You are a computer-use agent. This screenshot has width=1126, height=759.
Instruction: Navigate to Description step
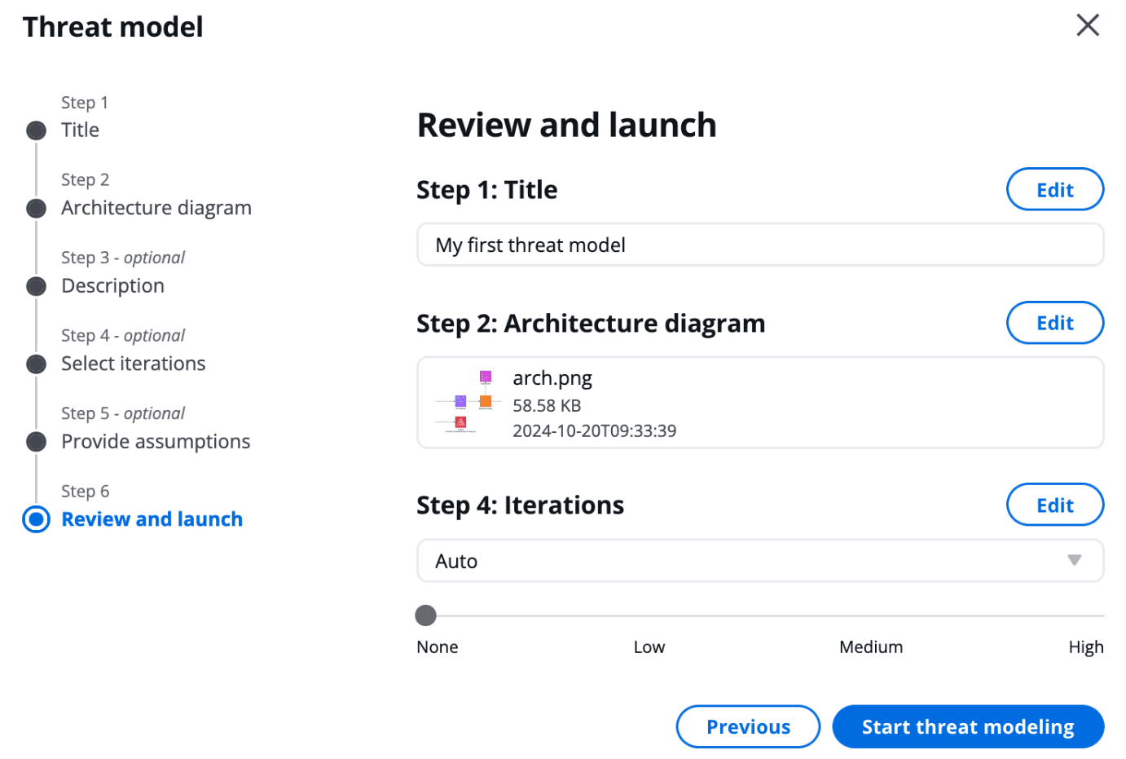coord(112,286)
